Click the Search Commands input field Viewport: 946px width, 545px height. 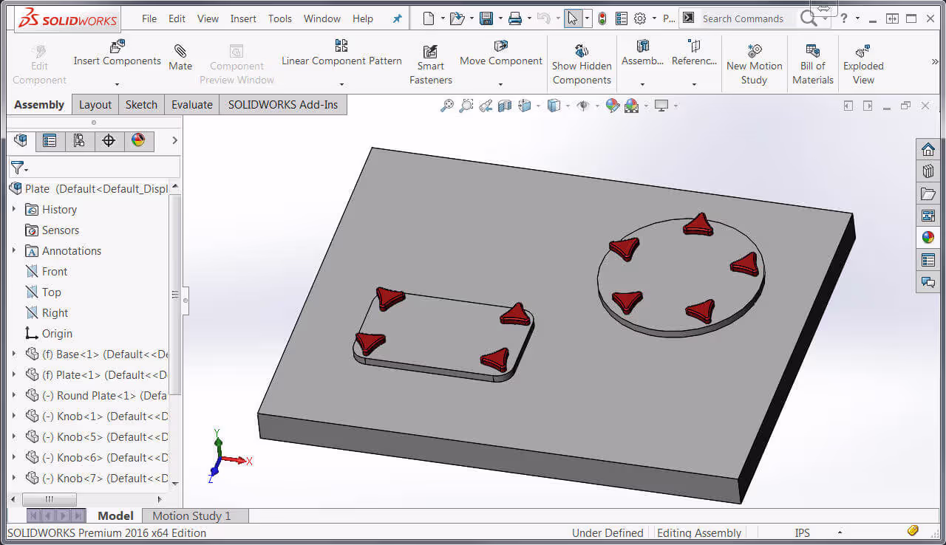[746, 18]
